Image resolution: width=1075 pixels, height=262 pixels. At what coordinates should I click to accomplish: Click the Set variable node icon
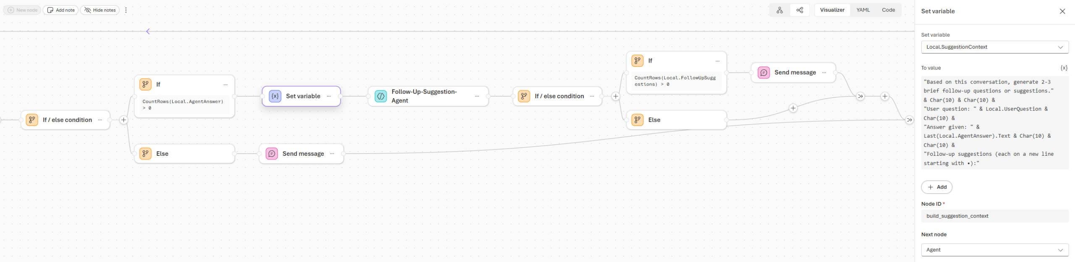point(275,96)
